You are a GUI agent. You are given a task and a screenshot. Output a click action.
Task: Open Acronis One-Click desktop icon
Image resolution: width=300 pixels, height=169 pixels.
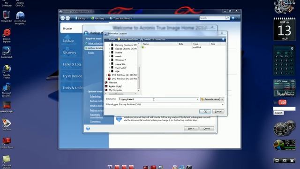[x=20, y=3]
